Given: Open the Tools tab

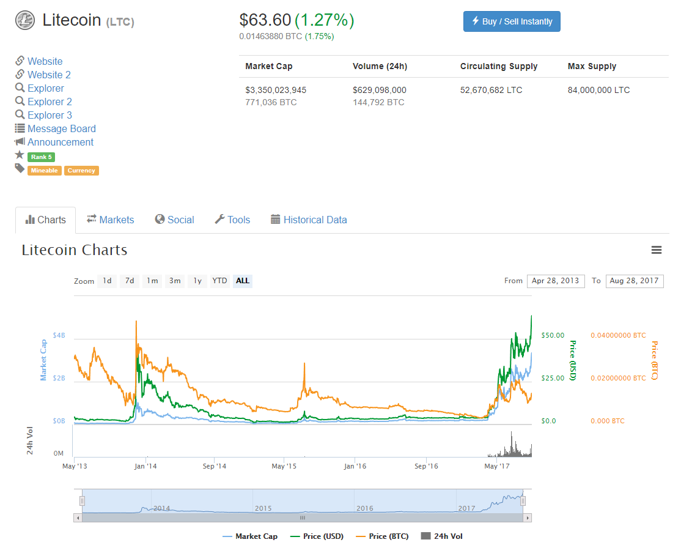Looking at the screenshot, I should [x=232, y=220].
